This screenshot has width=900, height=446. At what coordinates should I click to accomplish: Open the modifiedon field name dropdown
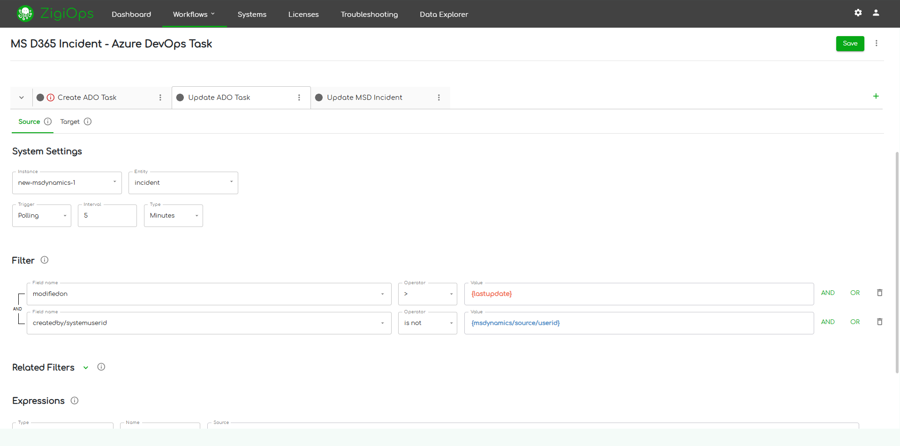[209, 294]
